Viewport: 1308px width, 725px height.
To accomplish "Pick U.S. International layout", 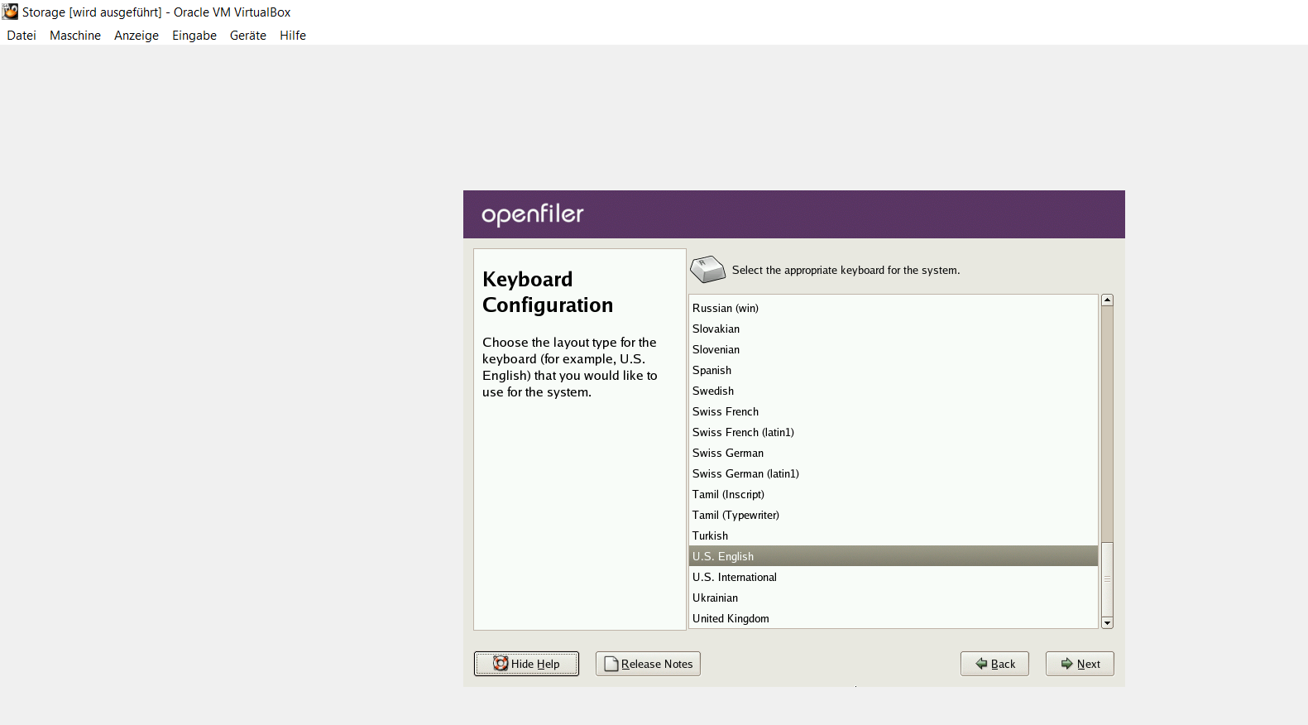I will pos(894,577).
